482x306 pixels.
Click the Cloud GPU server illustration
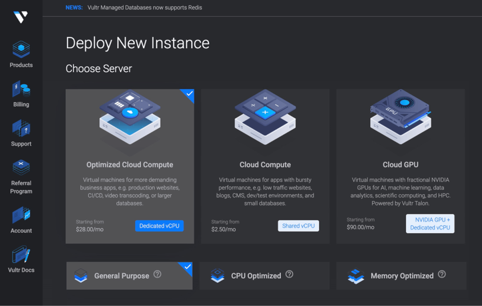pos(401,117)
